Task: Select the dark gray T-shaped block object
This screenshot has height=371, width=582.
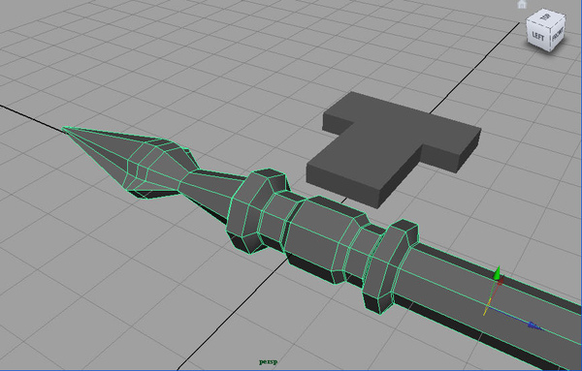Action: (x=393, y=148)
